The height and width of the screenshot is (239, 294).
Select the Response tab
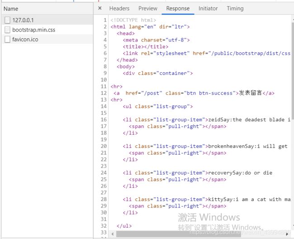pyautogui.click(x=178, y=8)
